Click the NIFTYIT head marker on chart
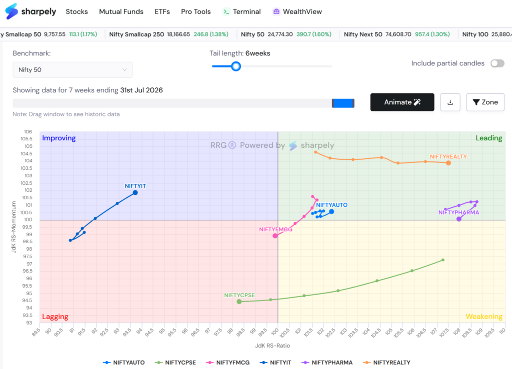The image size is (512, 369). (x=135, y=193)
